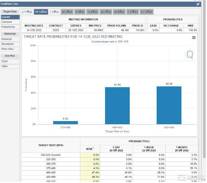Click the small 375-400 probability bar
The image size is (207, 183).
(x=65, y=123)
